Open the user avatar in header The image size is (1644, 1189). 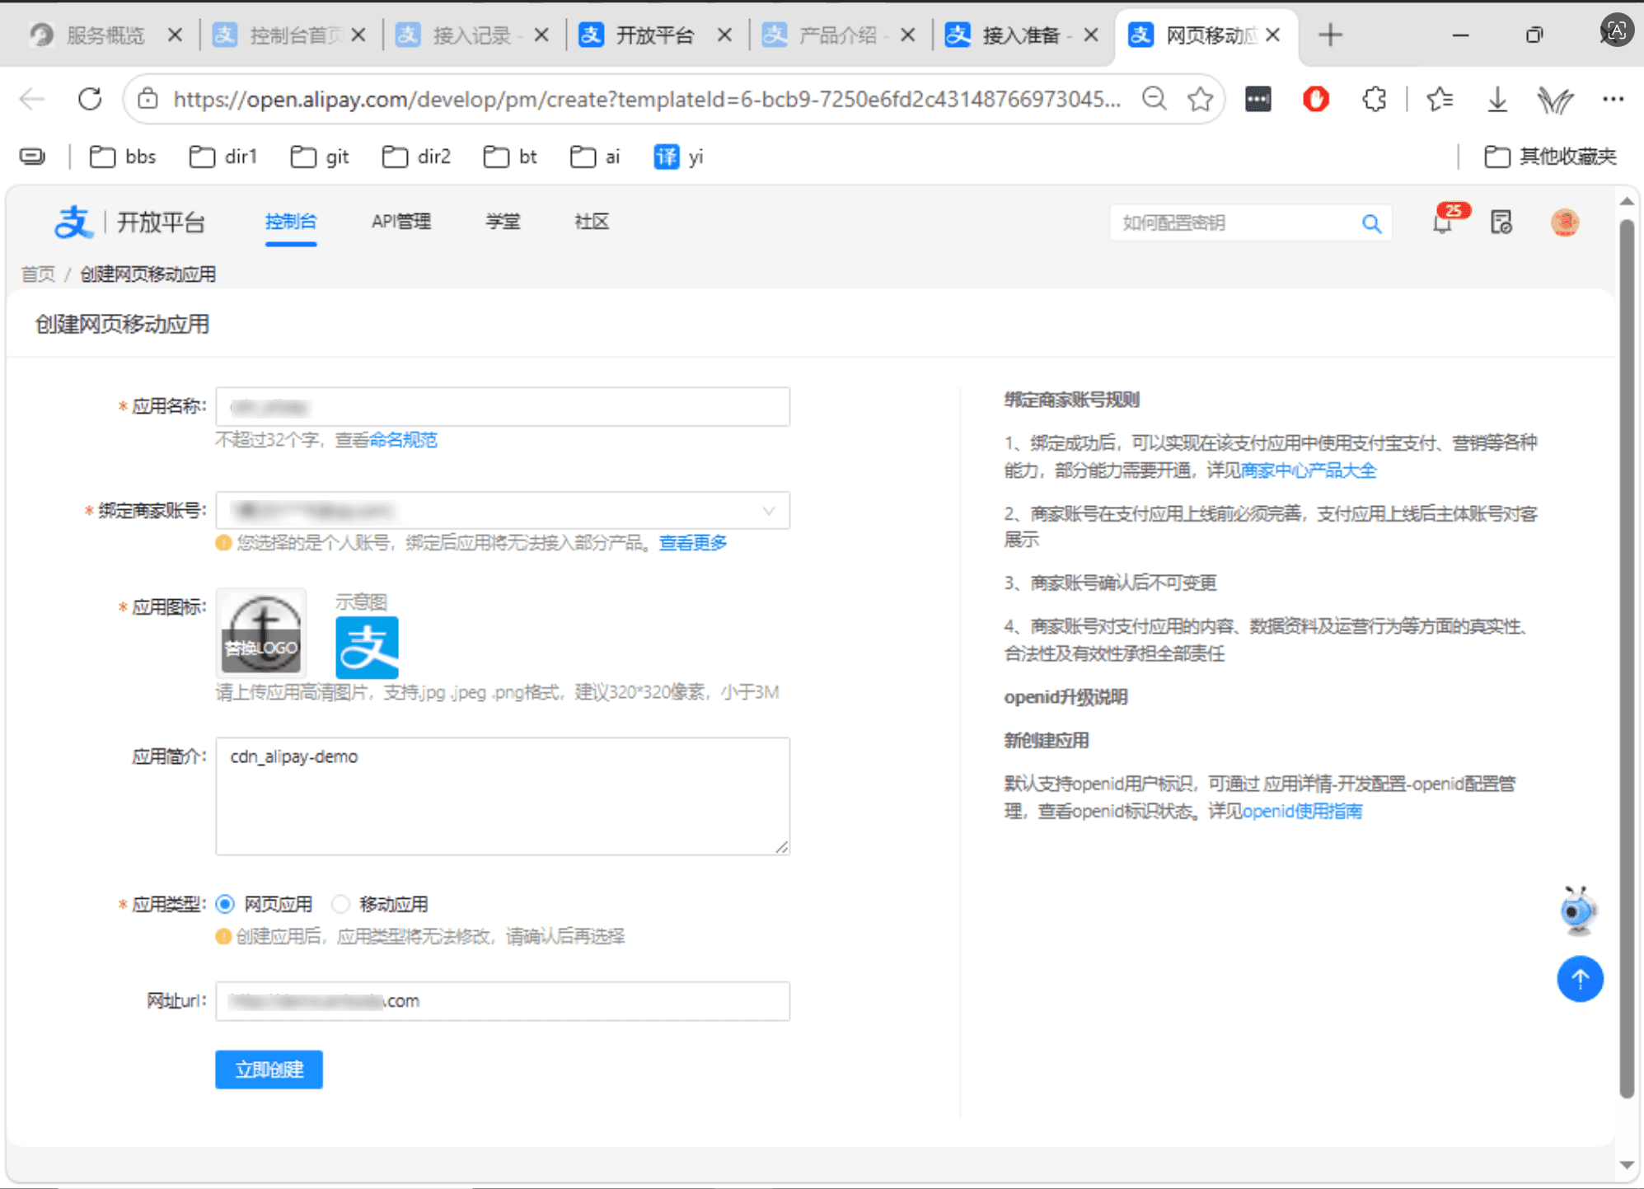(x=1564, y=222)
